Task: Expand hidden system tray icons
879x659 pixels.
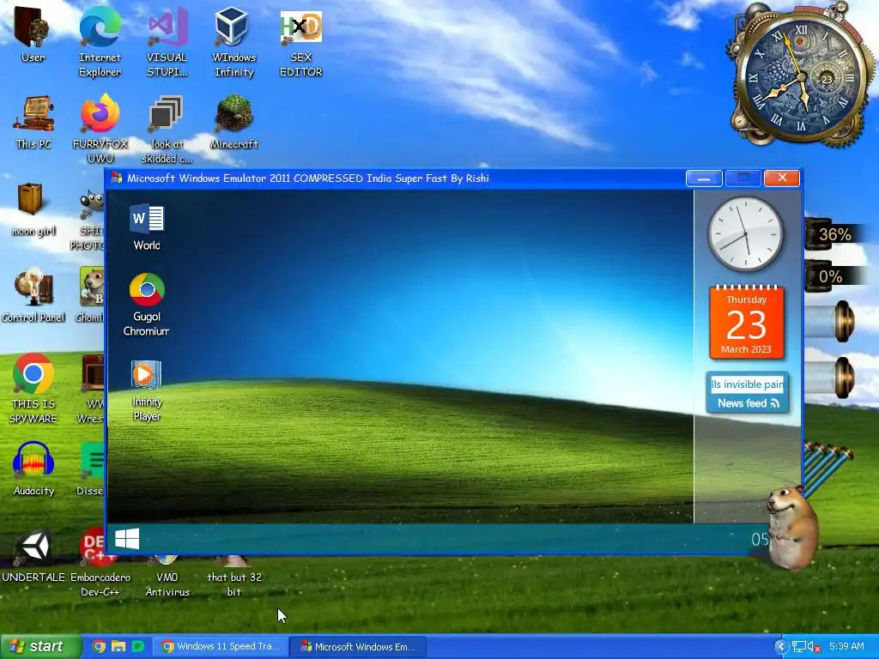Action: 781,647
